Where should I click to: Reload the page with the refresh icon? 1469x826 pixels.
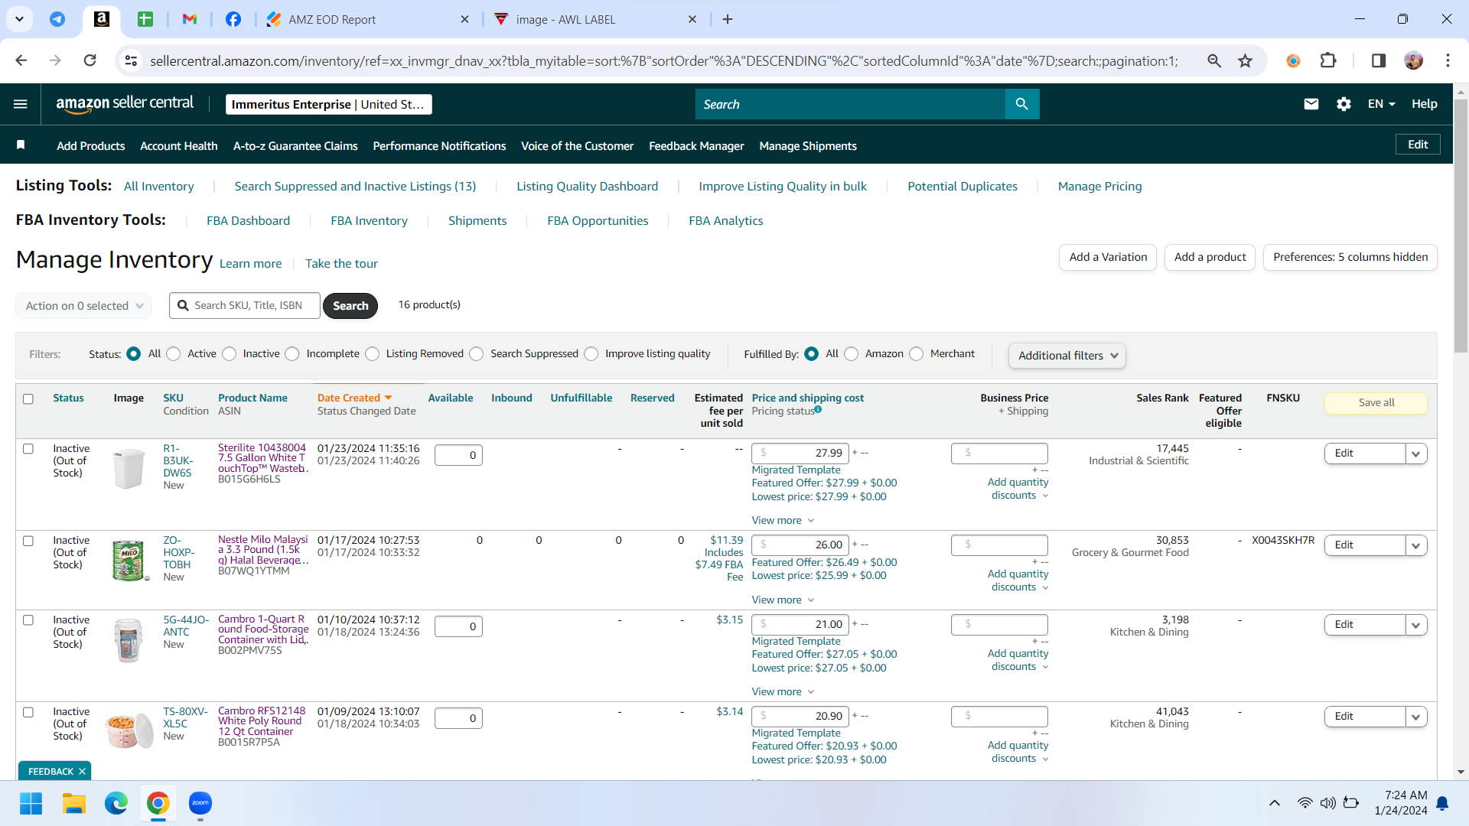pyautogui.click(x=90, y=60)
